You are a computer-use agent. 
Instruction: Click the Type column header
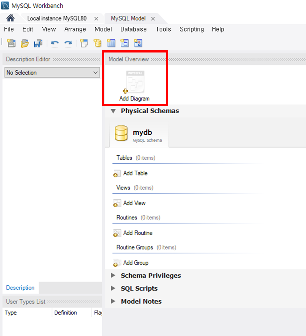coord(11,313)
